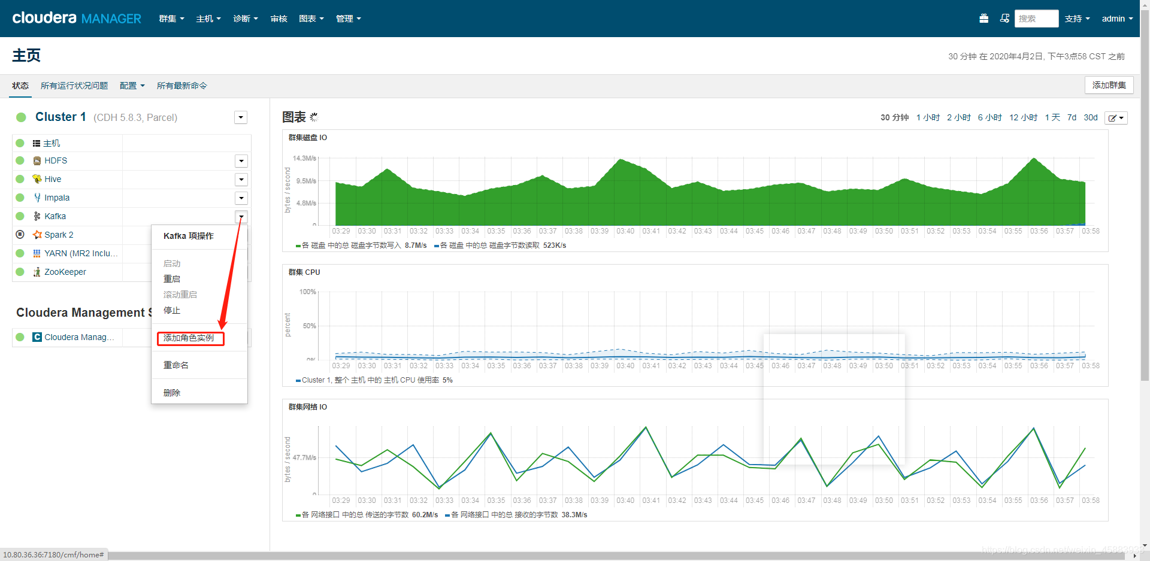Switch to 所有运行状况问题 tab
Image resolution: width=1150 pixels, height=561 pixels.
coord(74,86)
